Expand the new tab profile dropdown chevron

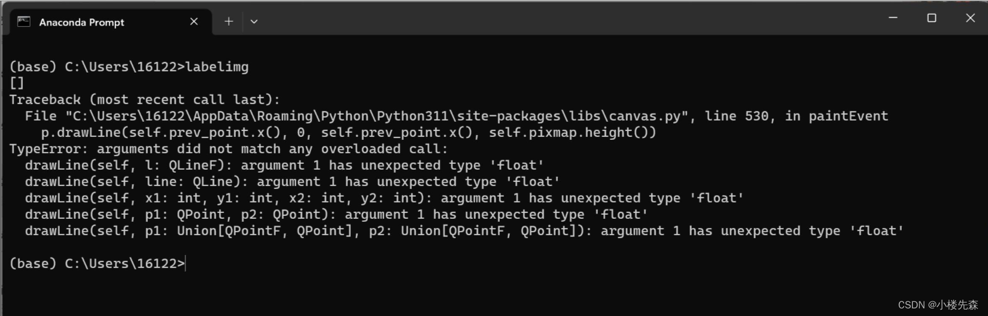[254, 22]
